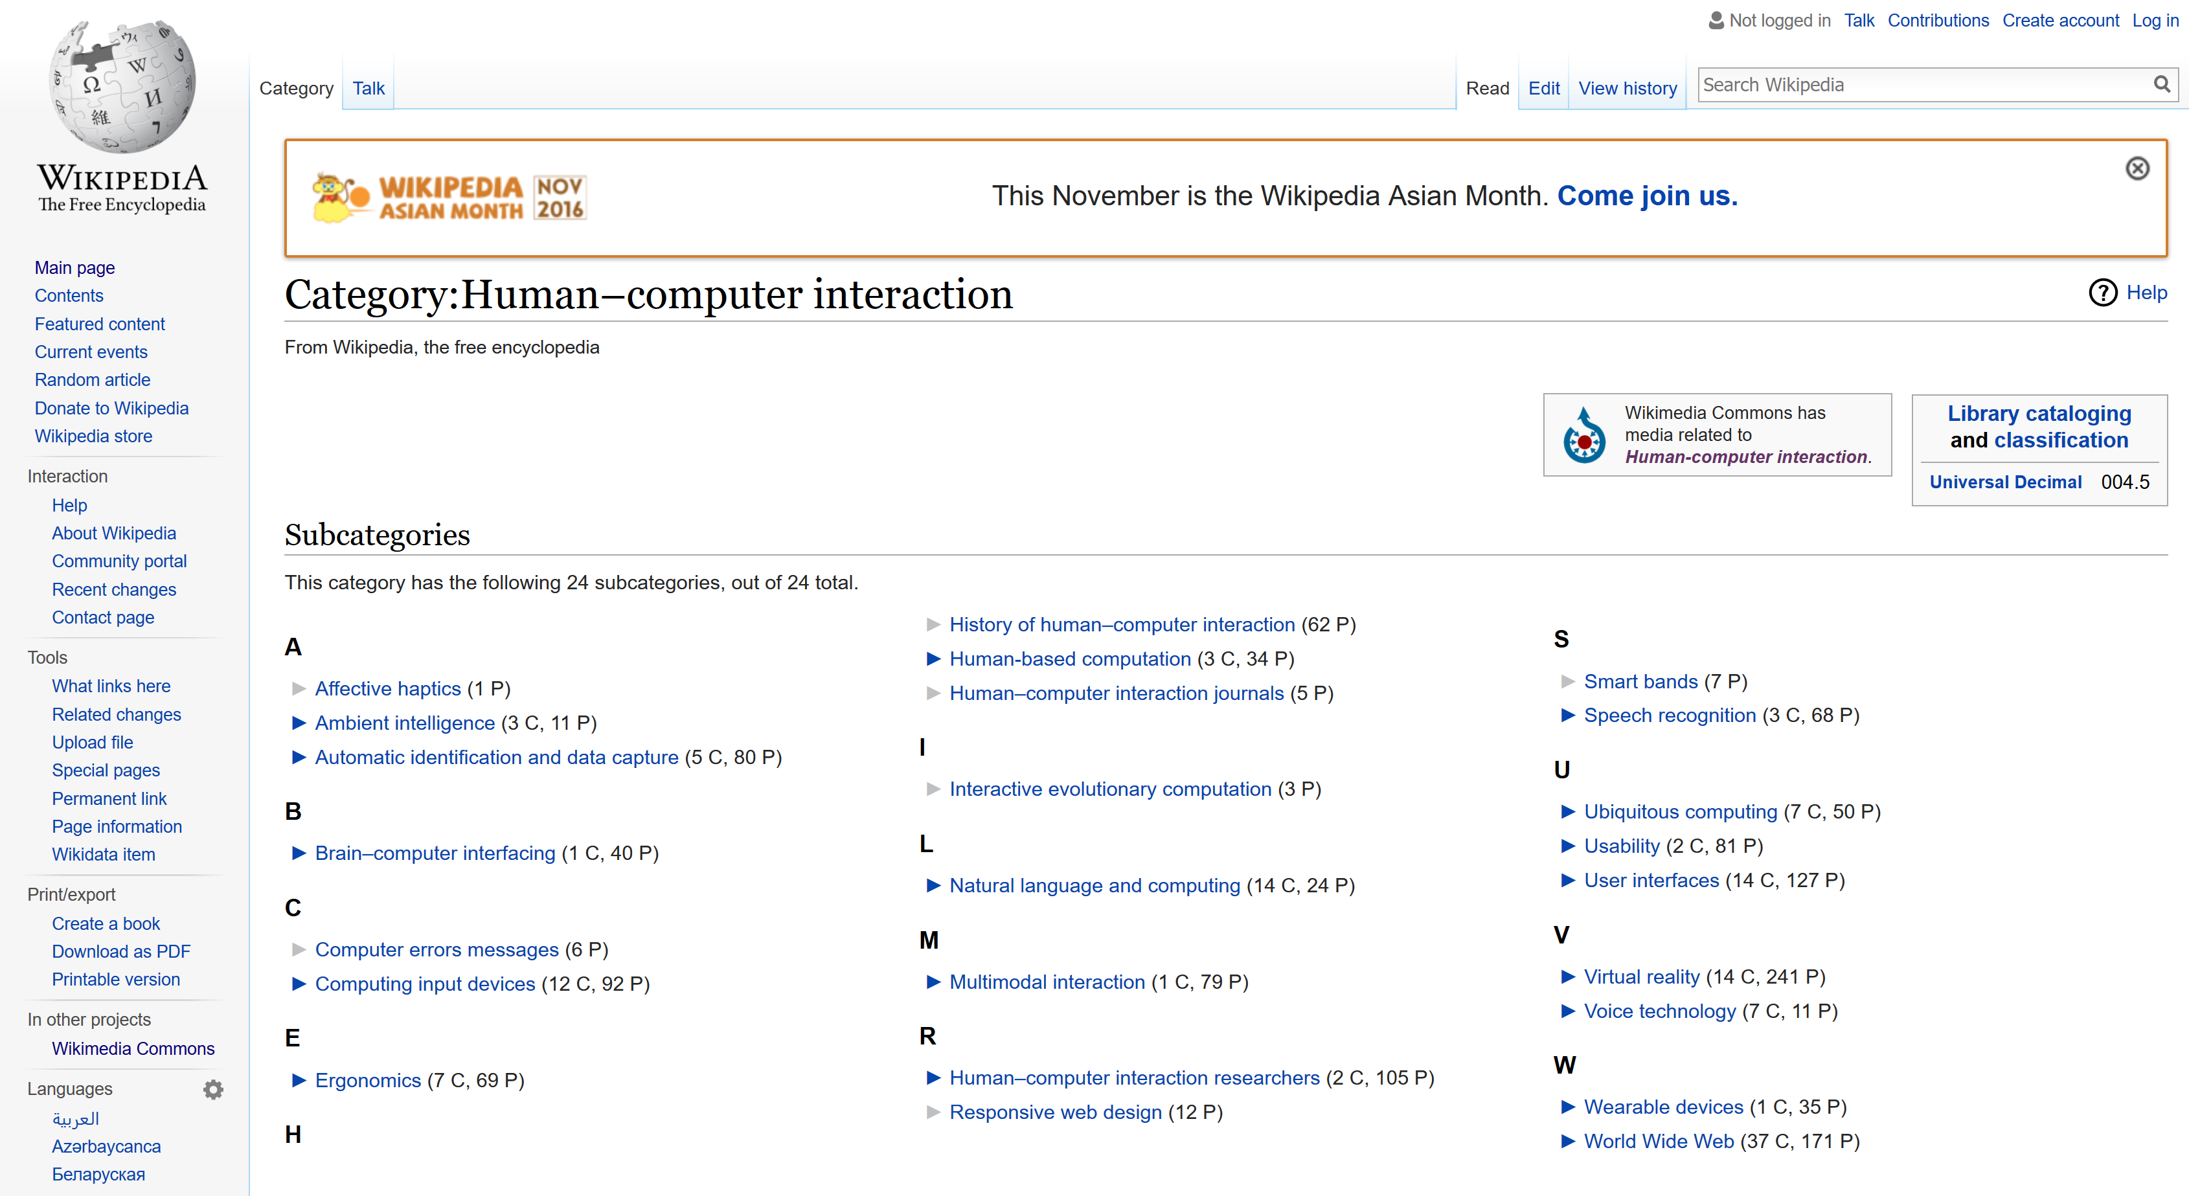Viewport: 2189px width, 1196px height.
Task: Expand Computing input devices arrow
Action: click(299, 984)
